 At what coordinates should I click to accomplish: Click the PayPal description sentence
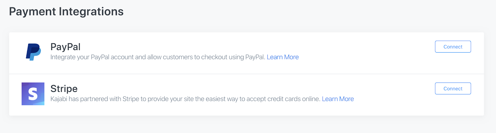click(x=158, y=57)
